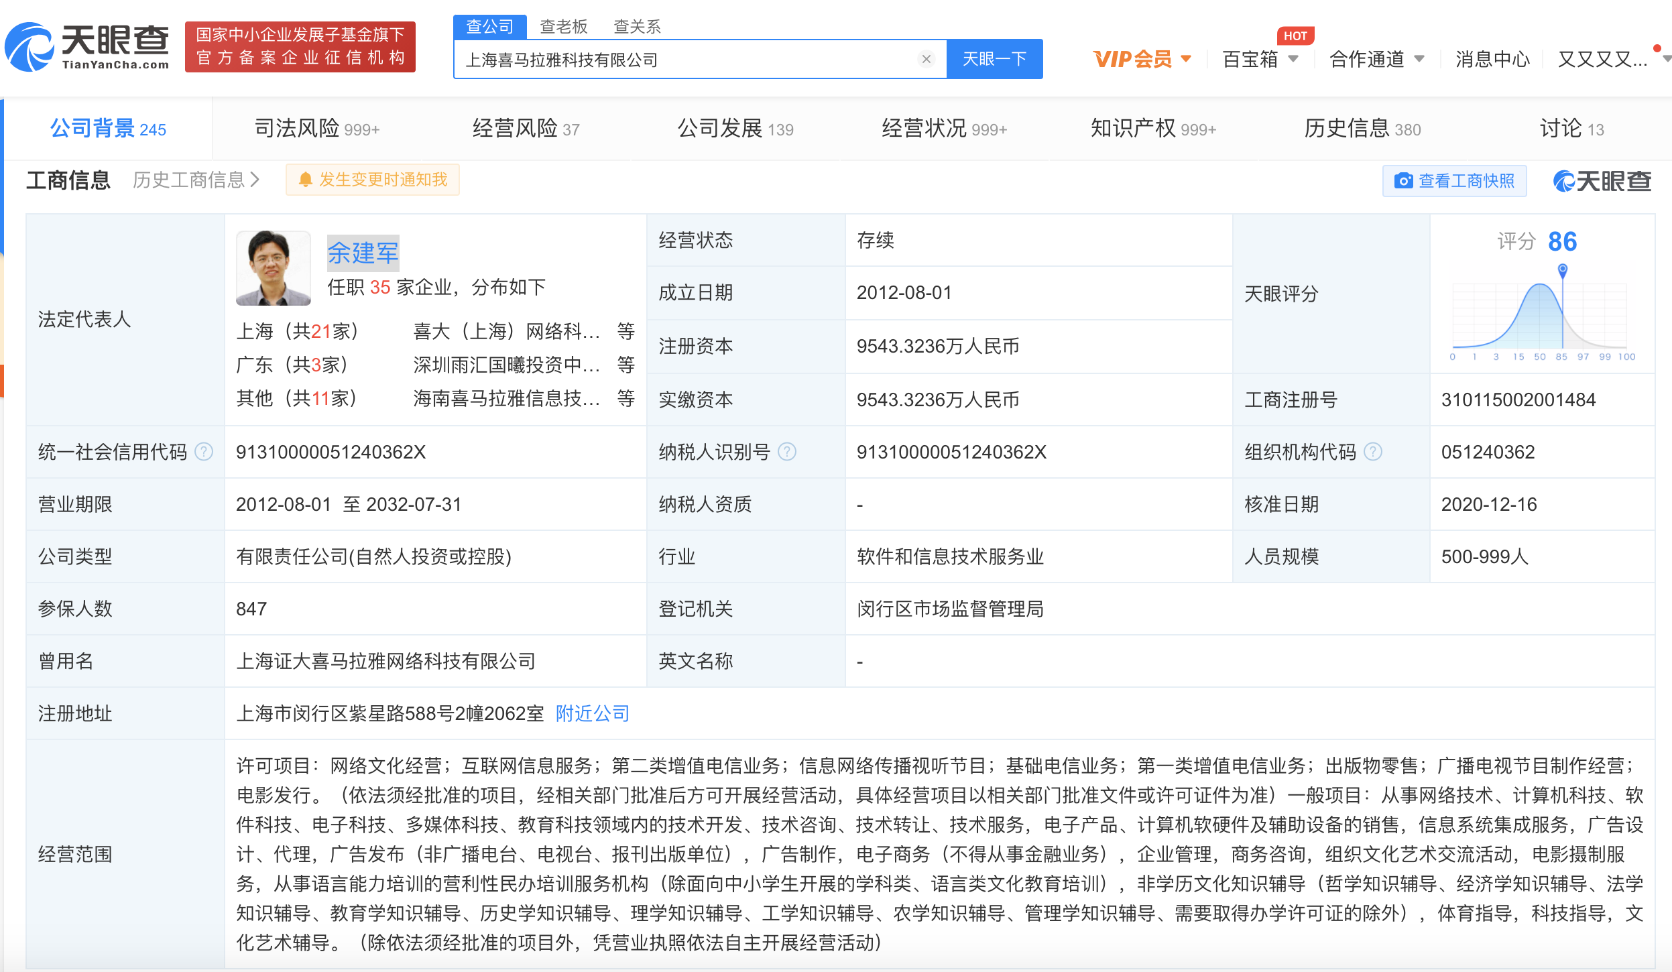Click the help icon beside 纳税人识别号

point(787,452)
